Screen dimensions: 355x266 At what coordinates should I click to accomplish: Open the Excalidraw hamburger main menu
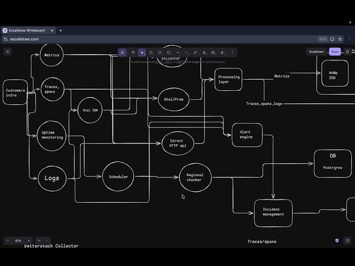click(7, 52)
